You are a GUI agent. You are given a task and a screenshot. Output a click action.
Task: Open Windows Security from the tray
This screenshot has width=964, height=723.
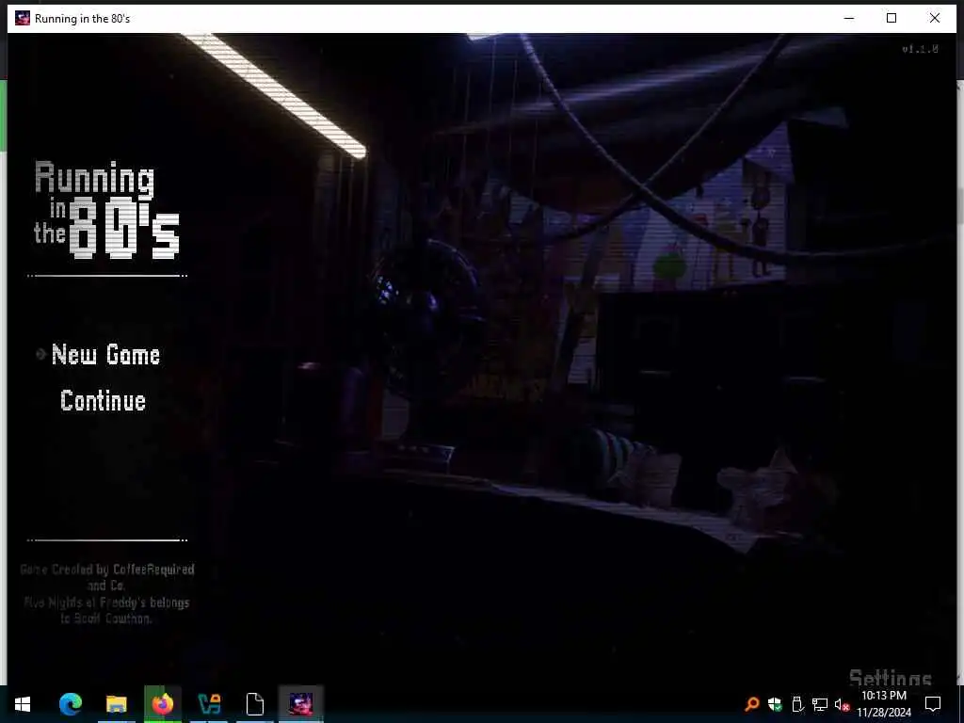775,704
